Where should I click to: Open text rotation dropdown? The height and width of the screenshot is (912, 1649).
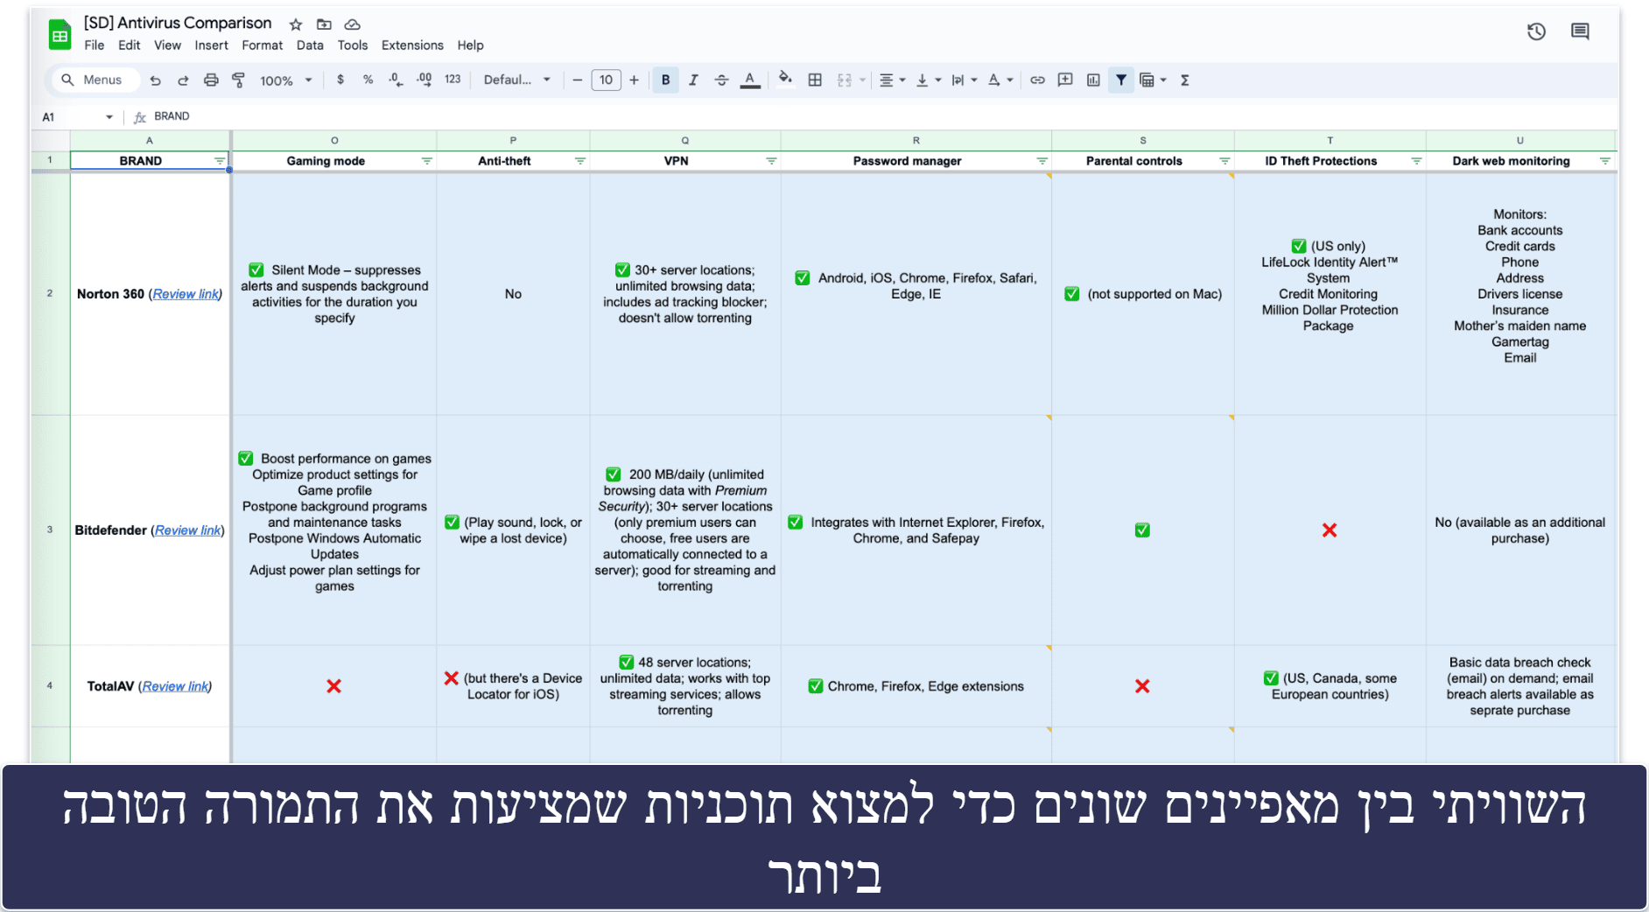[x=1000, y=80]
